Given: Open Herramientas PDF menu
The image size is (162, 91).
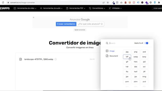Looking at the screenshot, I should pos(76,8).
